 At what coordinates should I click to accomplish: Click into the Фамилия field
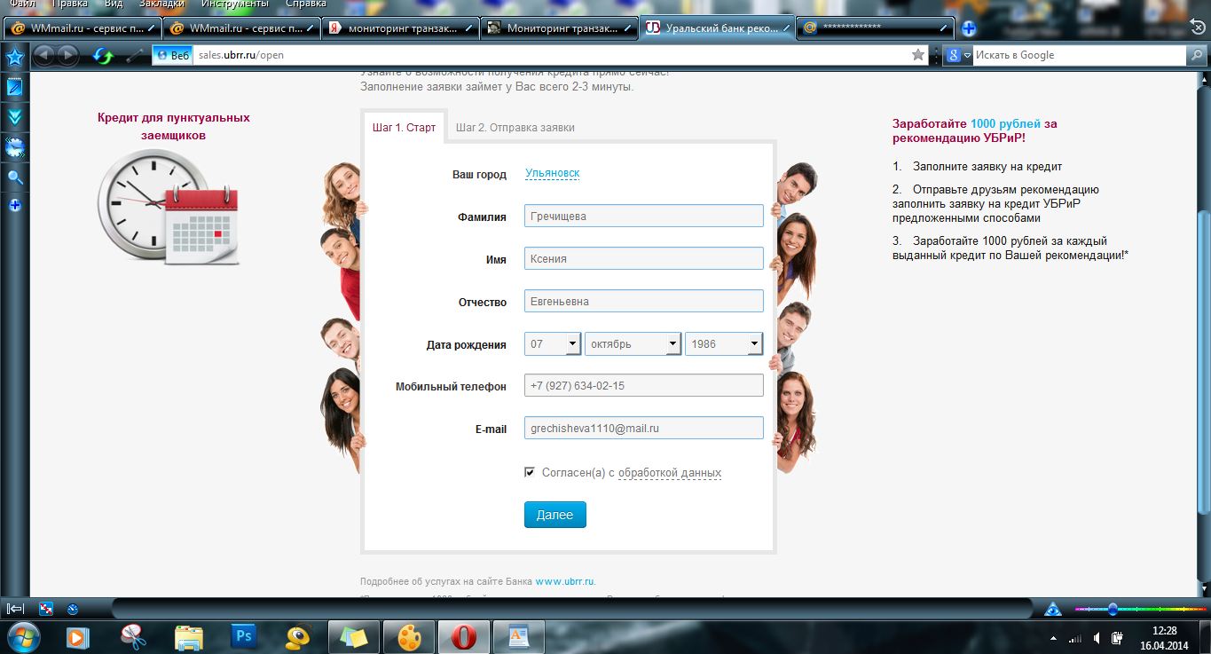coord(644,217)
